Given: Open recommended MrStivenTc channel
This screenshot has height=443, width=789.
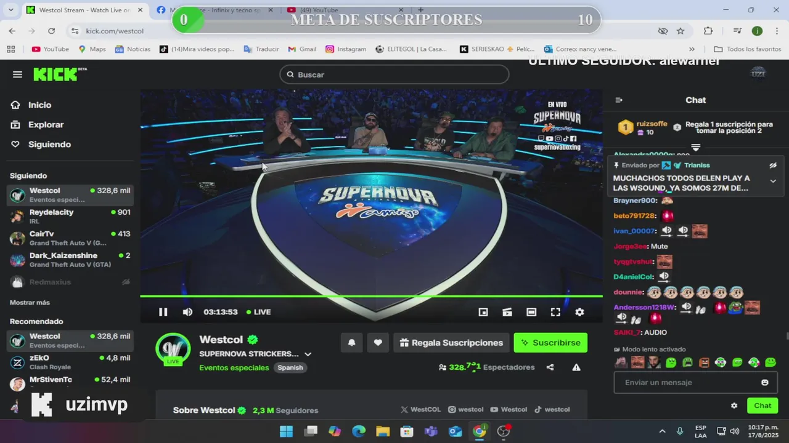Looking at the screenshot, I should pos(70,383).
